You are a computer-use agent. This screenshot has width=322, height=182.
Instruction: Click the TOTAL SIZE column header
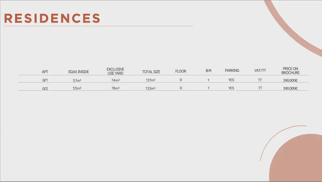151,72
